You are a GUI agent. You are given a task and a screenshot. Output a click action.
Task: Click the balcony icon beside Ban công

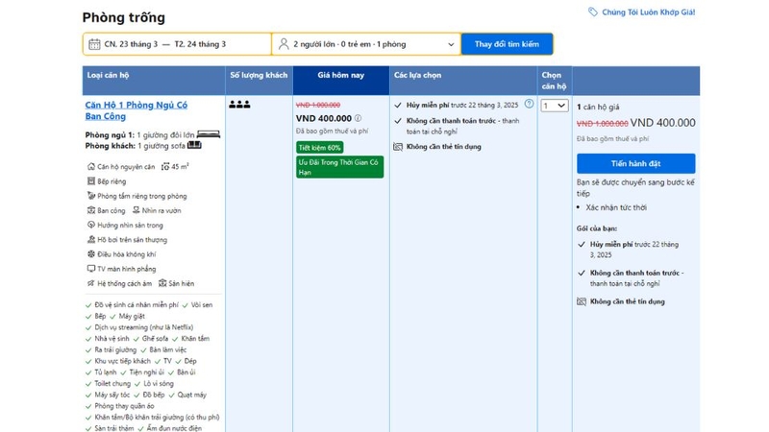[x=90, y=210]
